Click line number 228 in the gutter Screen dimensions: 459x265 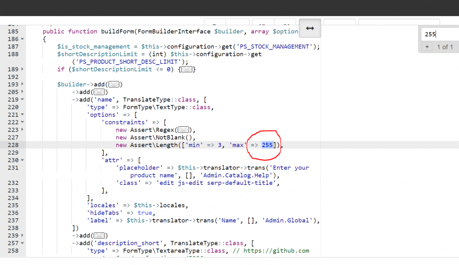(x=13, y=145)
